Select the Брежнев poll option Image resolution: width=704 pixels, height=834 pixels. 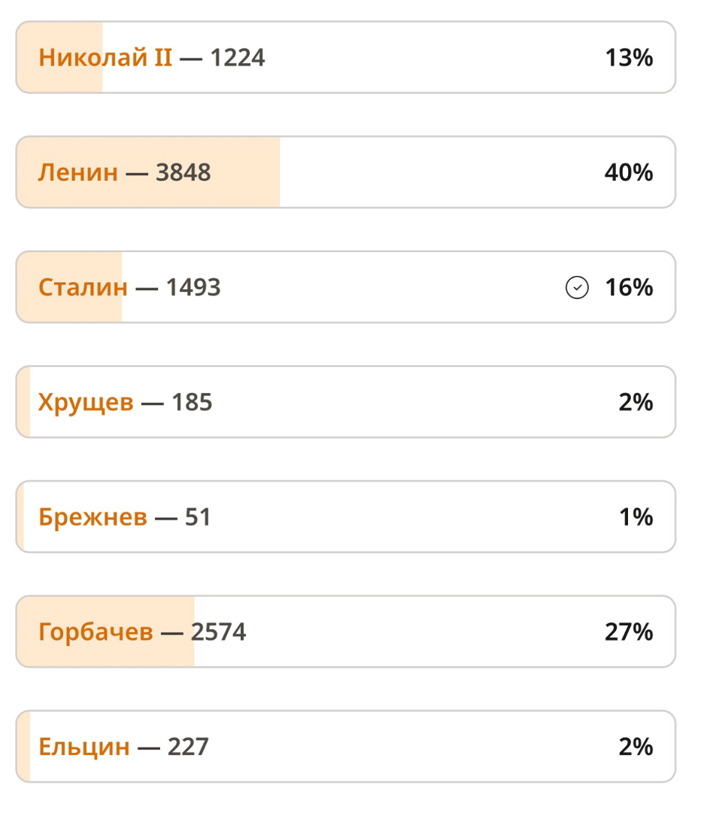click(x=346, y=517)
